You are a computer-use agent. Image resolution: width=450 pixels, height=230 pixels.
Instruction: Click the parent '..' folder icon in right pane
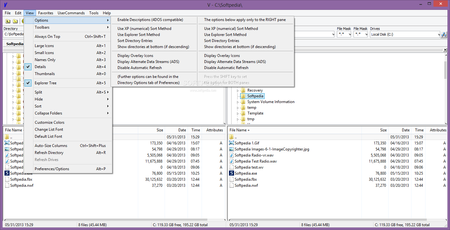[x=232, y=137]
